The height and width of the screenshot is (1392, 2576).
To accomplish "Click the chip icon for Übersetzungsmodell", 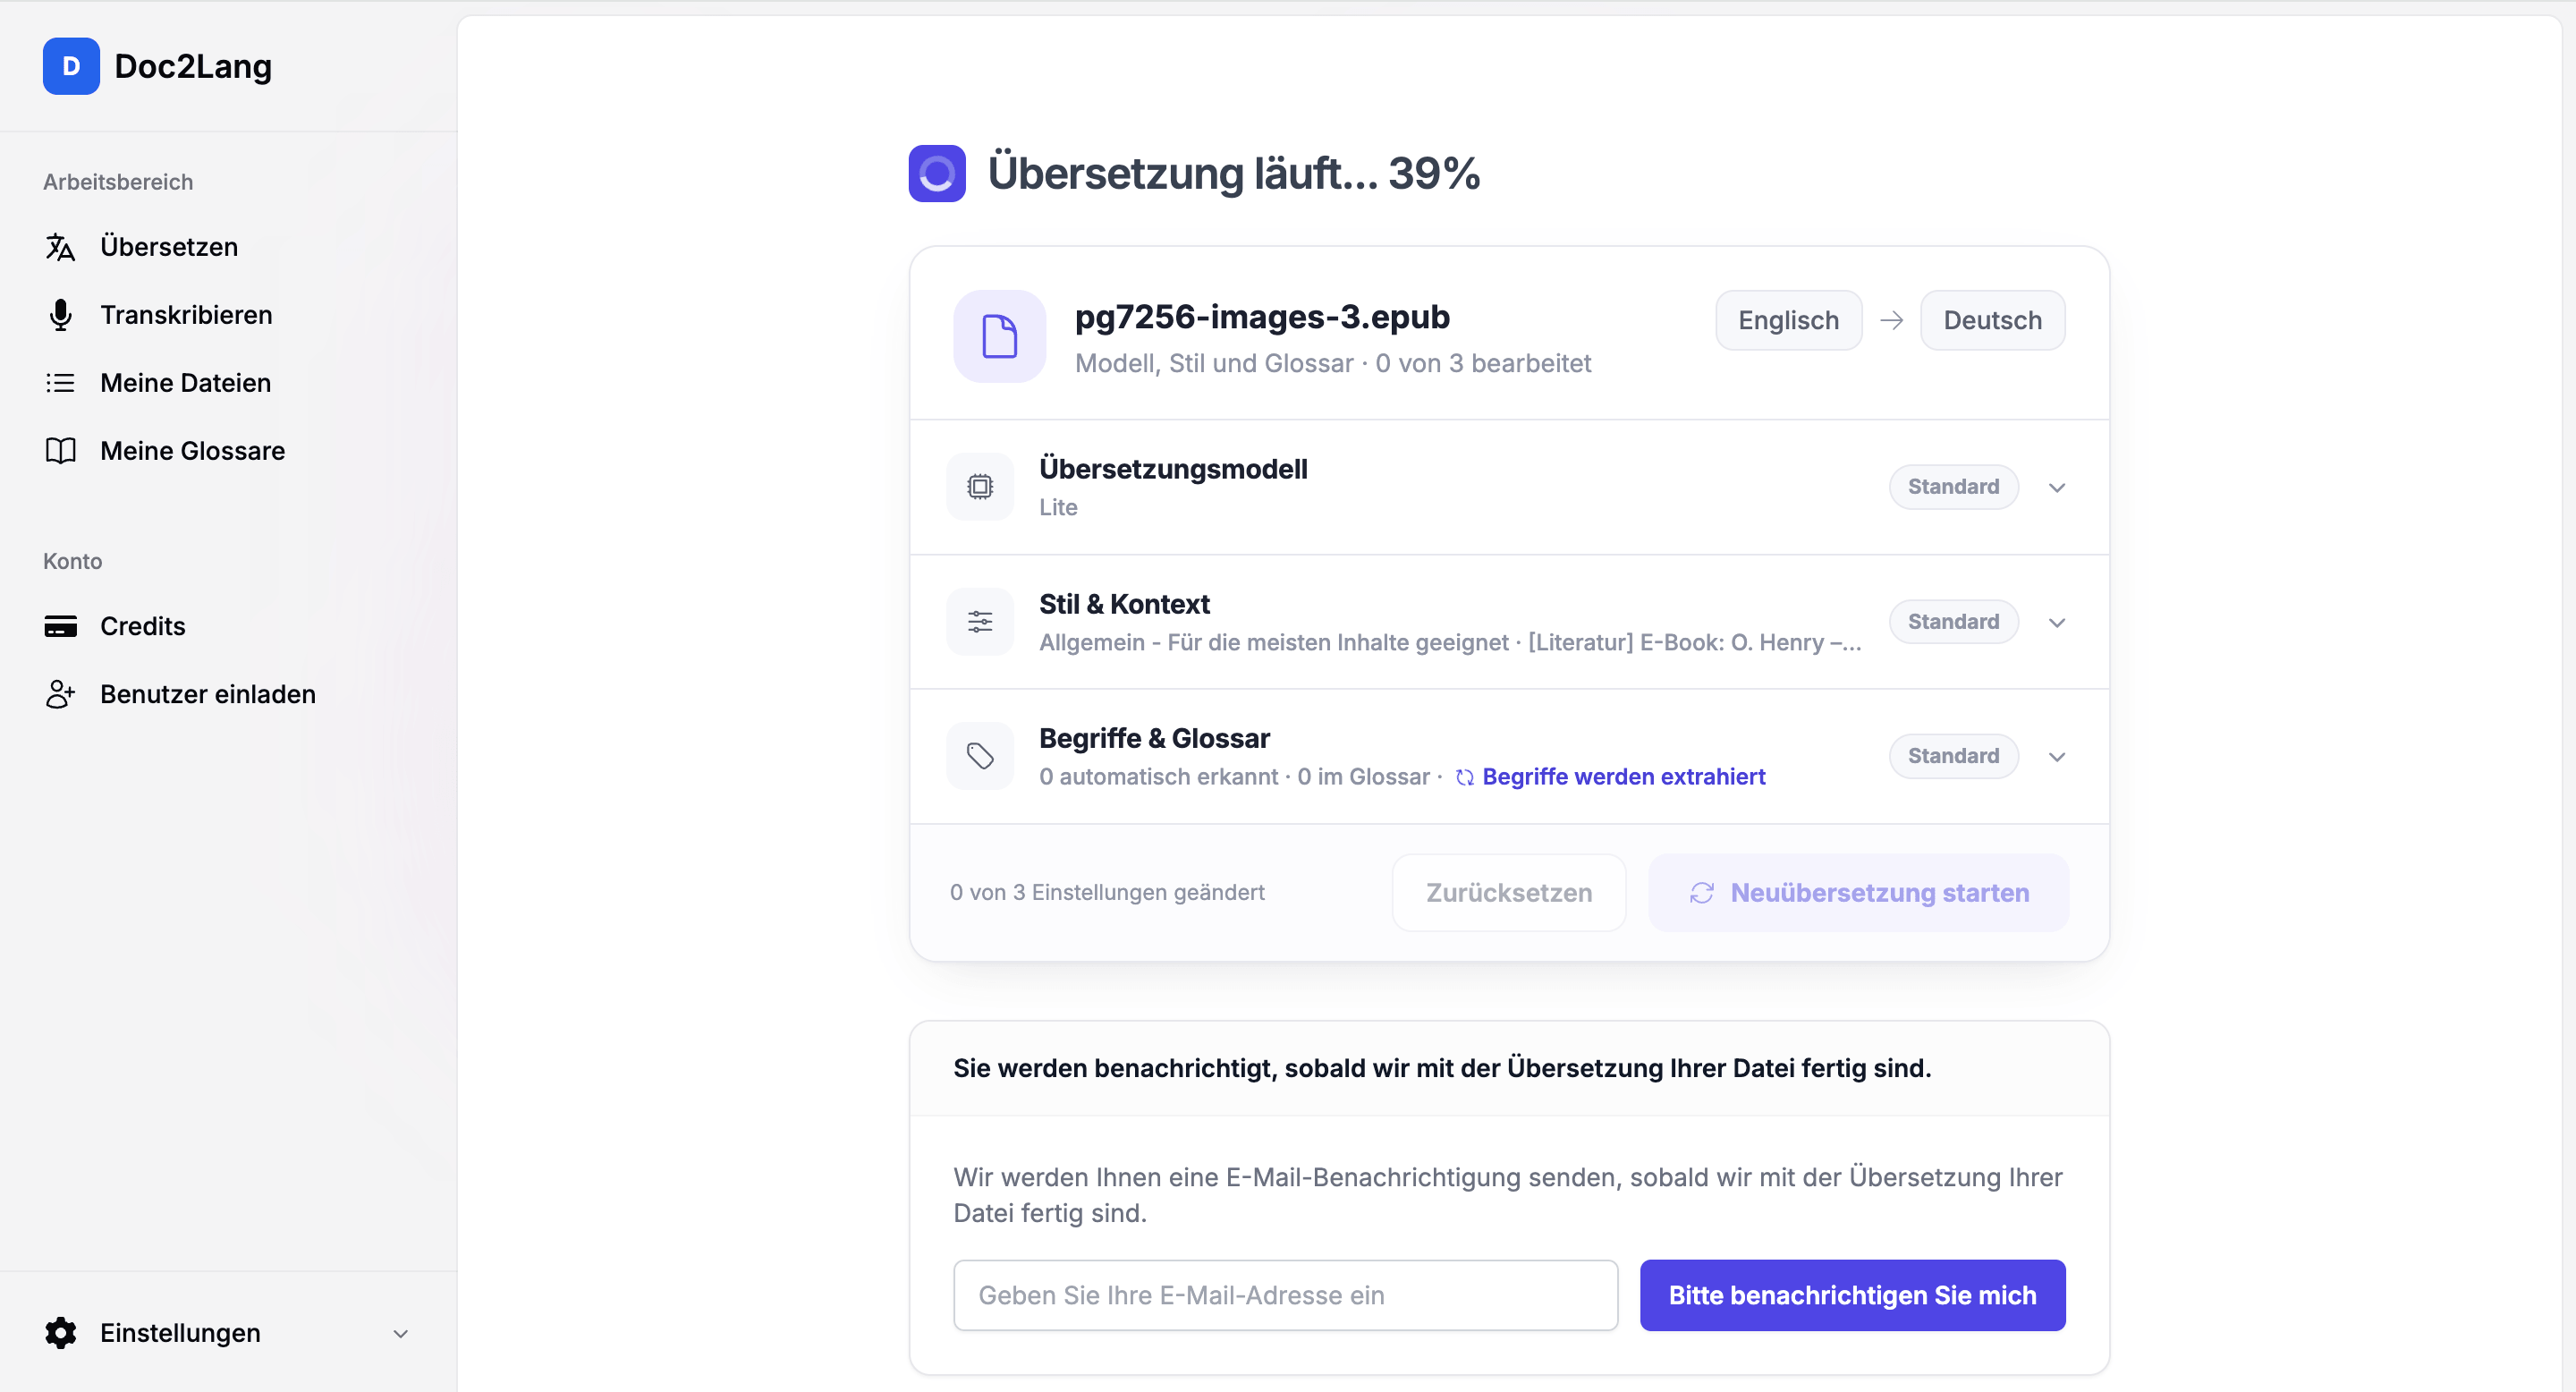I will pyautogui.click(x=980, y=487).
